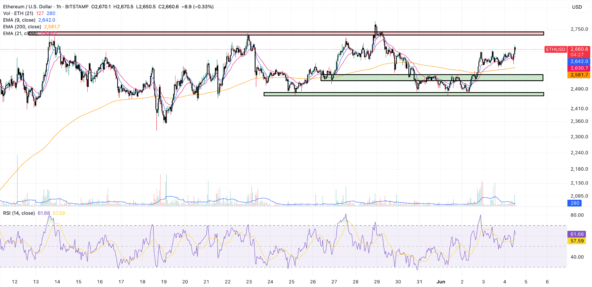Click the yellow 57.59 RSI axis label
This screenshot has width=592, height=287.
577,241
